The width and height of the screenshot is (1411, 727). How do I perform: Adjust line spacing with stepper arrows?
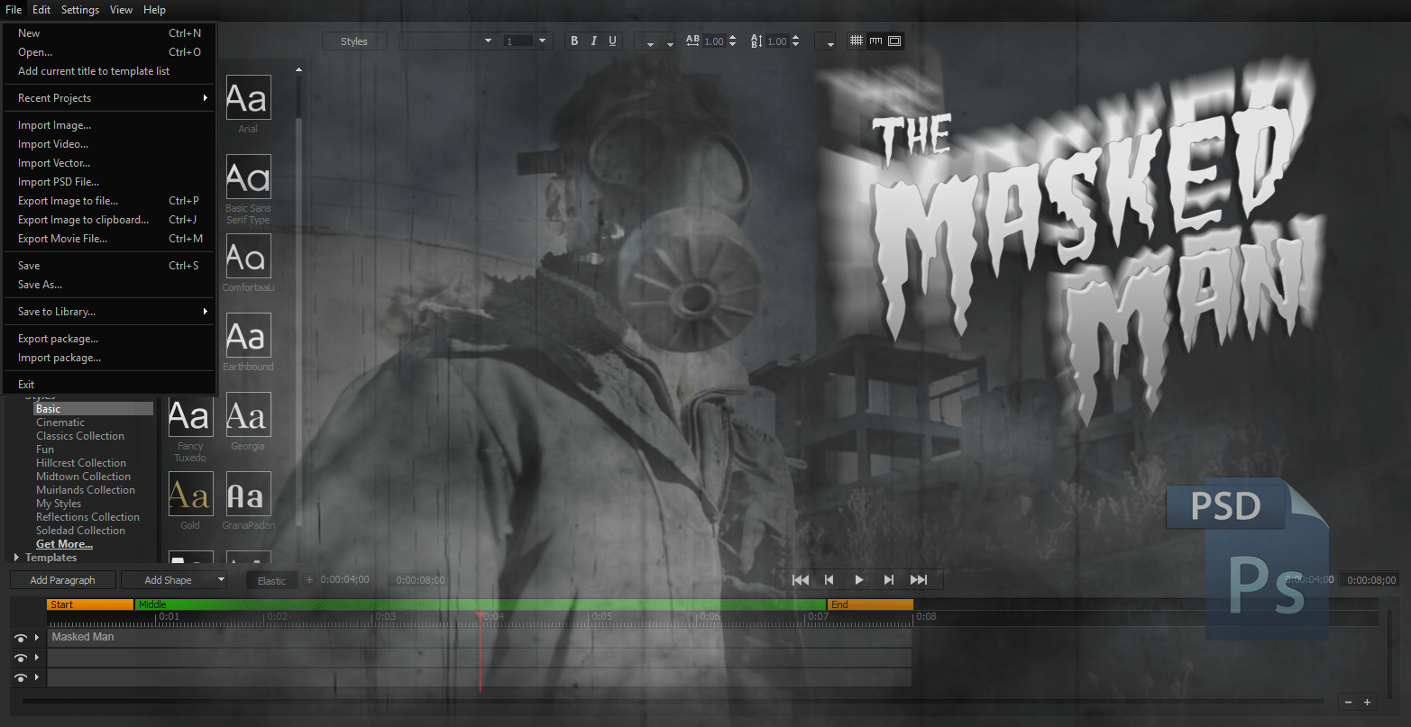tap(795, 41)
